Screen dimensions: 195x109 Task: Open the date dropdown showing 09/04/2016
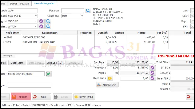click(36, 16)
